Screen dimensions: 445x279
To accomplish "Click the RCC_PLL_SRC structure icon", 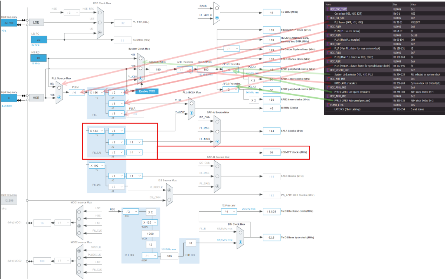I will tap(327, 18).
